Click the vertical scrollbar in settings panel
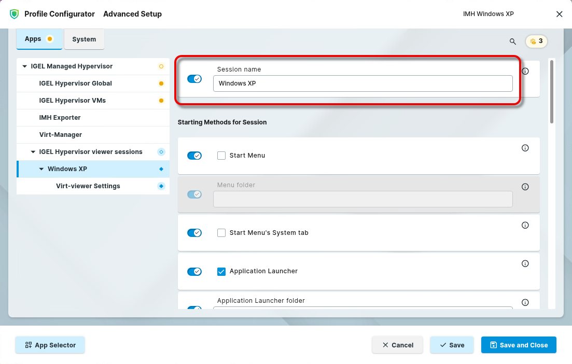 (x=551, y=92)
